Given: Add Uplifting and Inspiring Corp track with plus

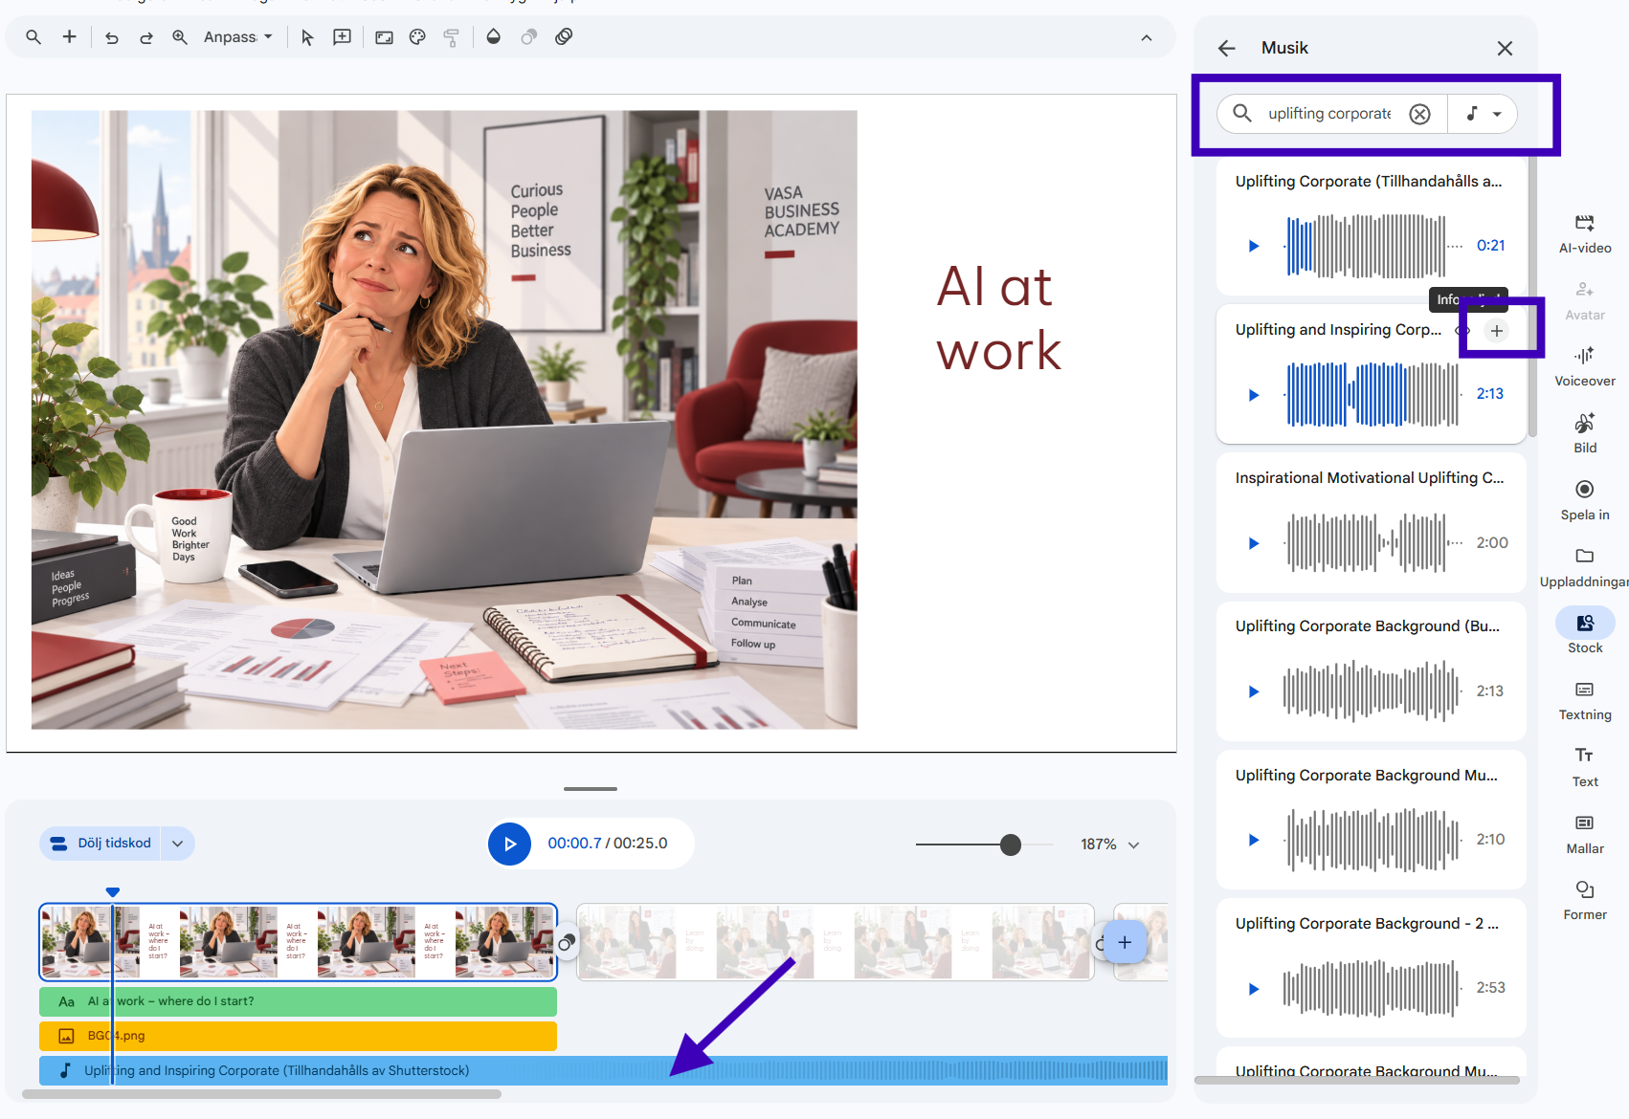Looking at the screenshot, I should pos(1497,331).
